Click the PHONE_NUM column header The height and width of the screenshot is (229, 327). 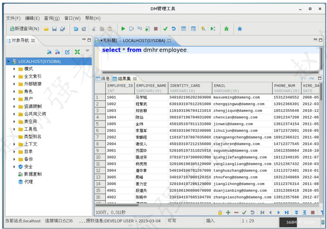pos(287,88)
